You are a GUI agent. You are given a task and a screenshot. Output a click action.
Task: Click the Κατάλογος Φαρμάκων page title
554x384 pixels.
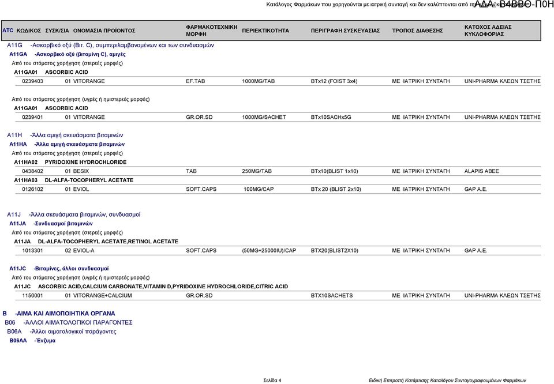396,5
